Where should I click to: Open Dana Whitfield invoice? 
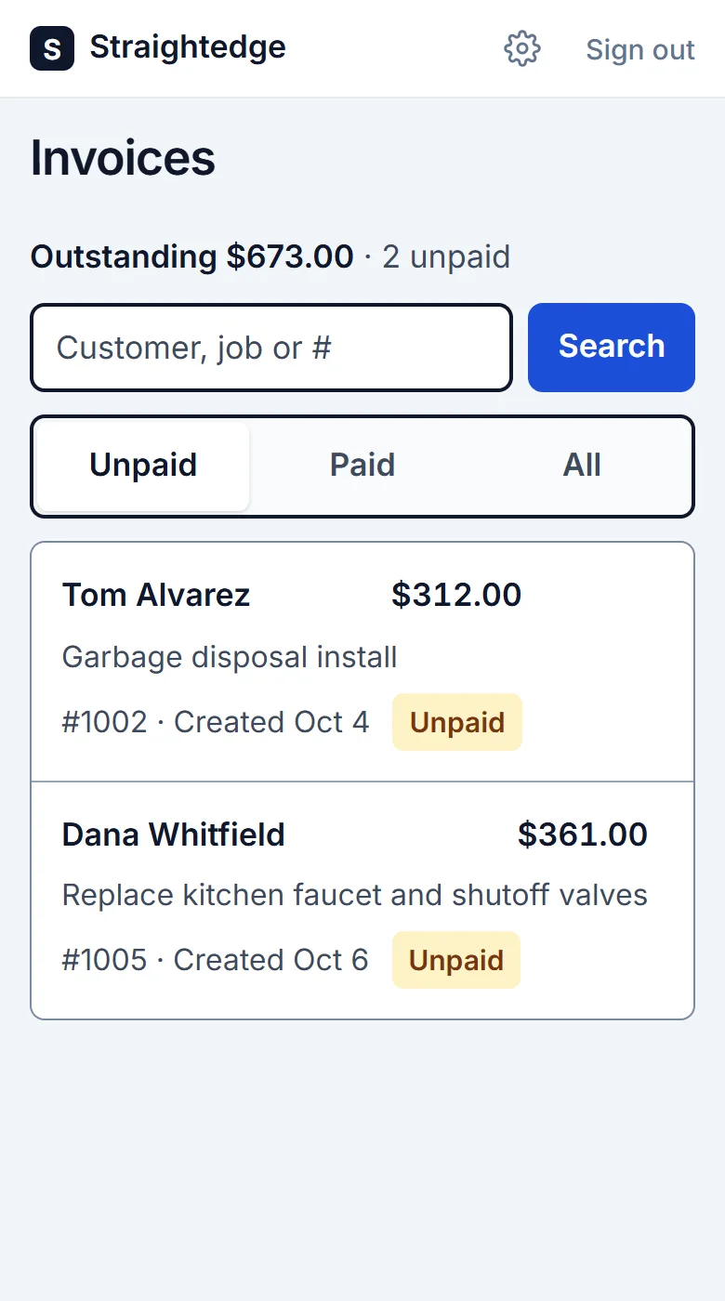coord(362,900)
